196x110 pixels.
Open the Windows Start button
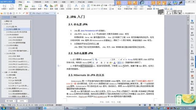coord(3,108)
